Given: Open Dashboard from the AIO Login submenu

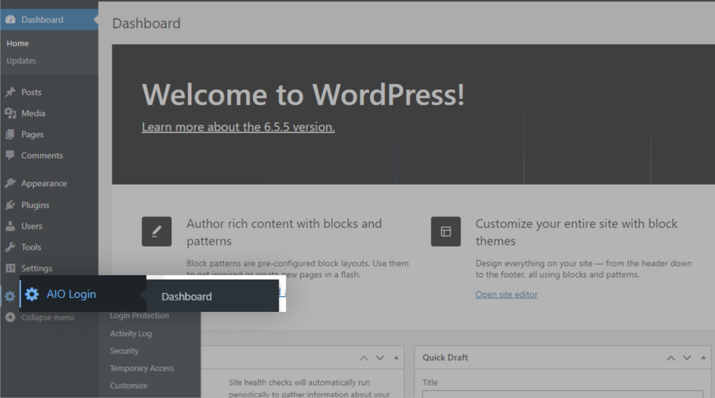Looking at the screenshot, I should point(186,297).
